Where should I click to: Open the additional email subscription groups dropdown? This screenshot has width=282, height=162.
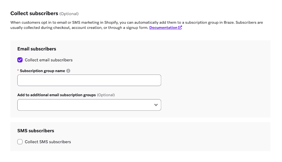click(x=85, y=105)
